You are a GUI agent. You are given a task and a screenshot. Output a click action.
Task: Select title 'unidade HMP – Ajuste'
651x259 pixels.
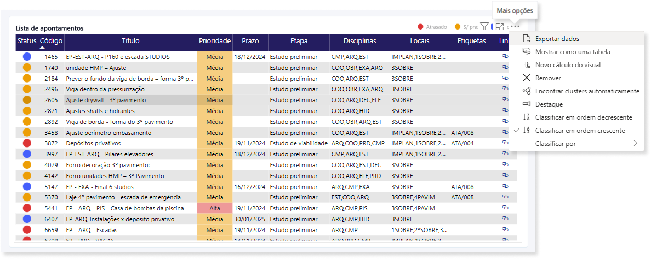coord(96,67)
